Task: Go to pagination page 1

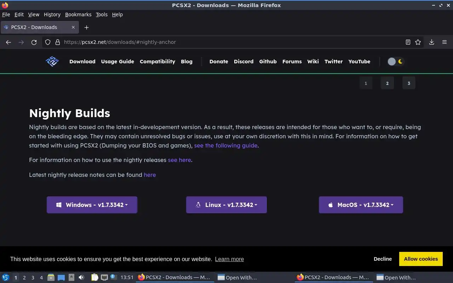Action: coord(366,83)
